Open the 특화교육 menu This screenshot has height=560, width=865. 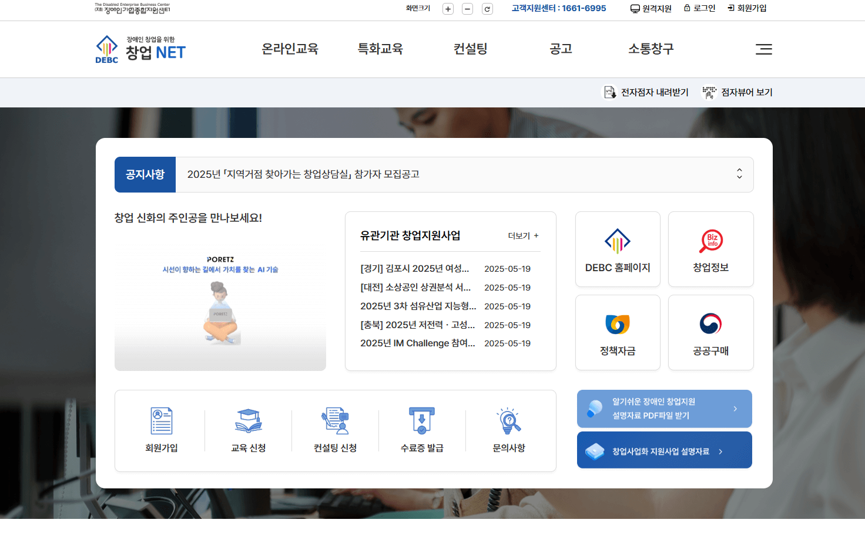pos(380,49)
